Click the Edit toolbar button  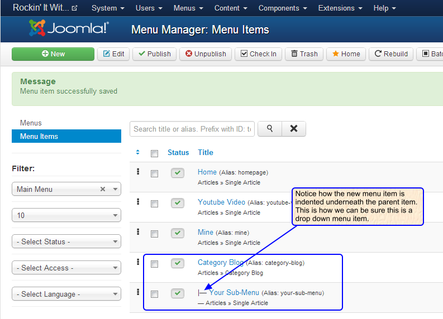click(x=113, y=54)
